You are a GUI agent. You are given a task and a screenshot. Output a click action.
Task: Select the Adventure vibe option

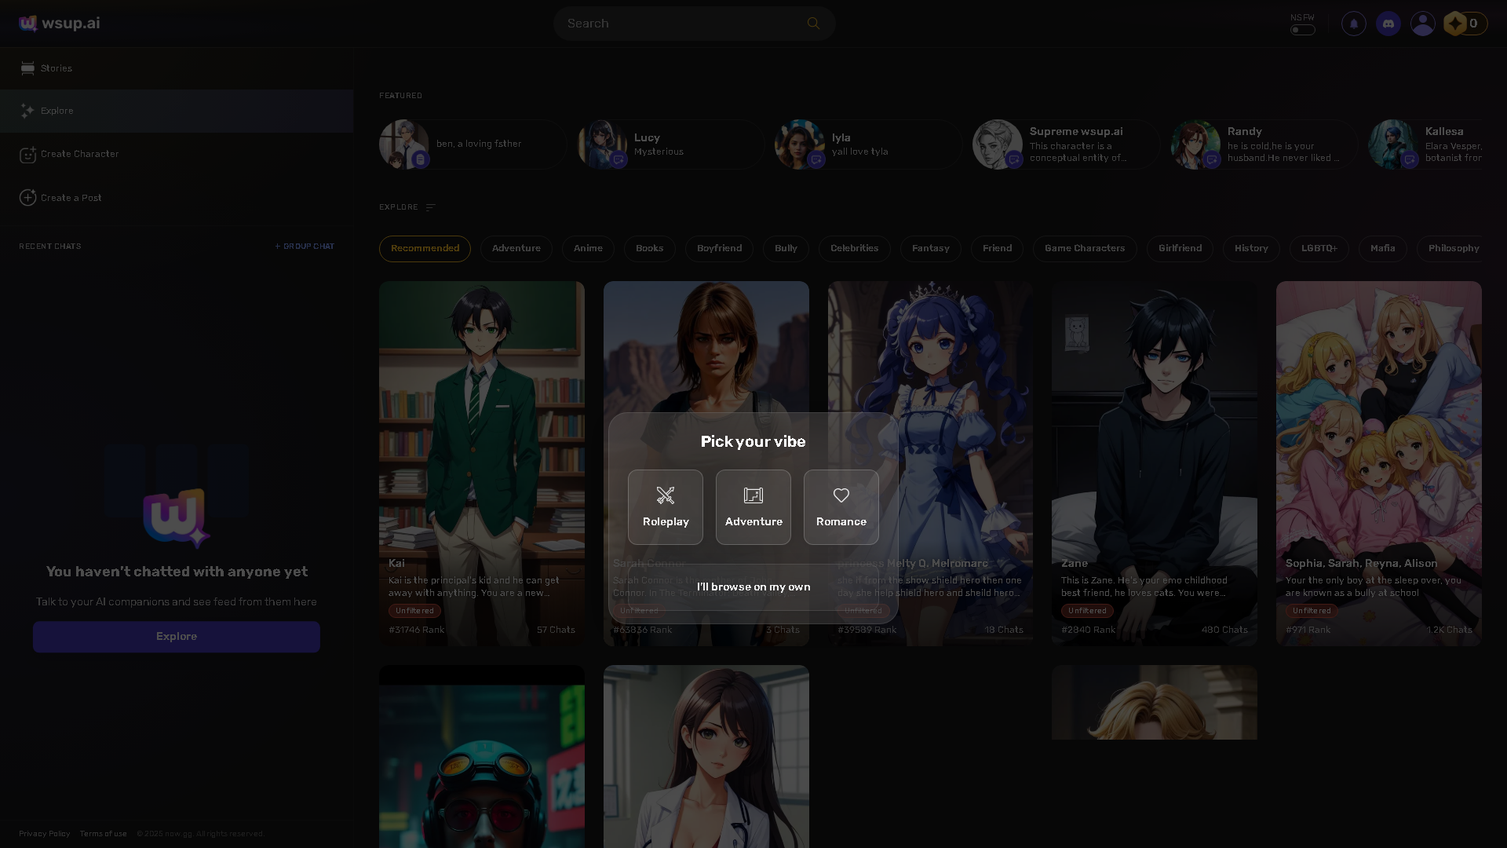click(x=753, y=506)
